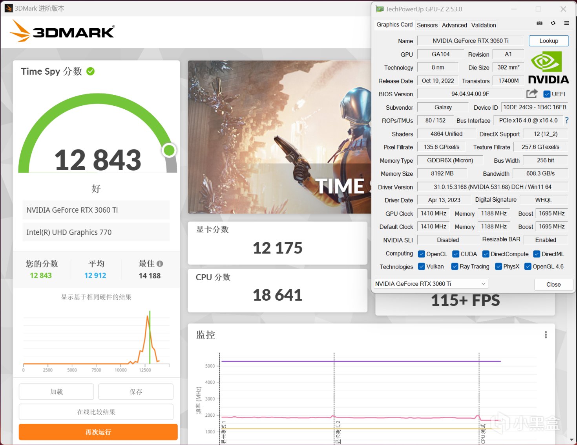Click the Device ID value 10DE 24C9 - 1B4C 16FB
This screenshot has width=577, height=445.
[x=535, y=107]
